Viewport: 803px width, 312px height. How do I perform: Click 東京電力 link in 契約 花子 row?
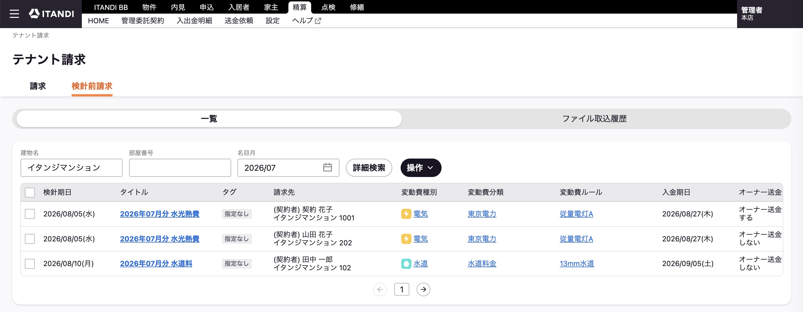click(x=482, y=214)
